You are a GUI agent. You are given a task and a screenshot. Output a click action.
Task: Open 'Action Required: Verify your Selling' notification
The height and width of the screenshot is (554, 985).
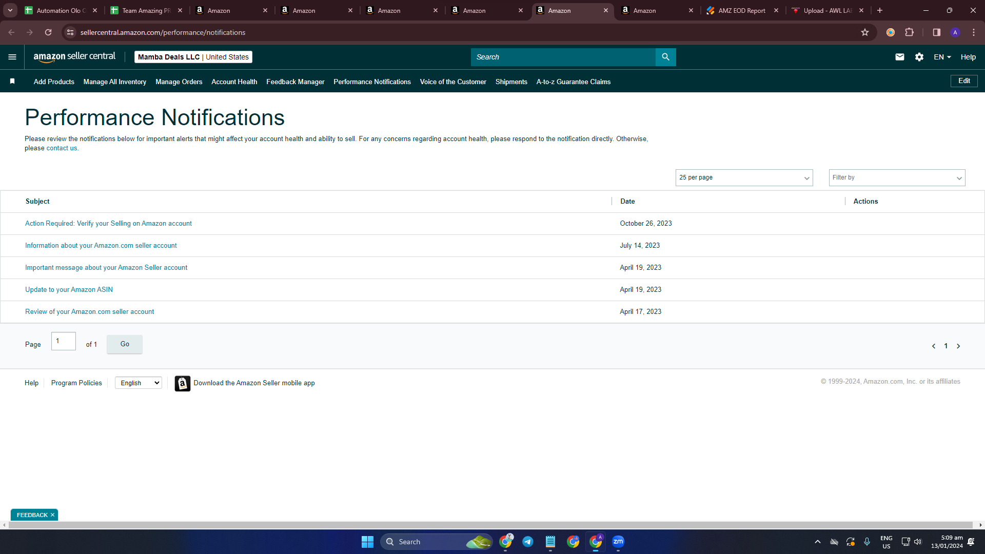tap(108, 224)
